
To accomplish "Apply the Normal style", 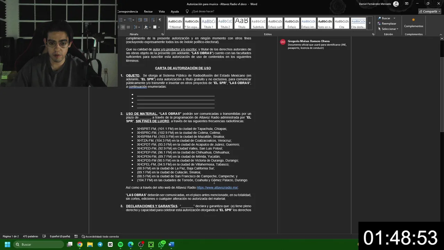I will 175,23.
